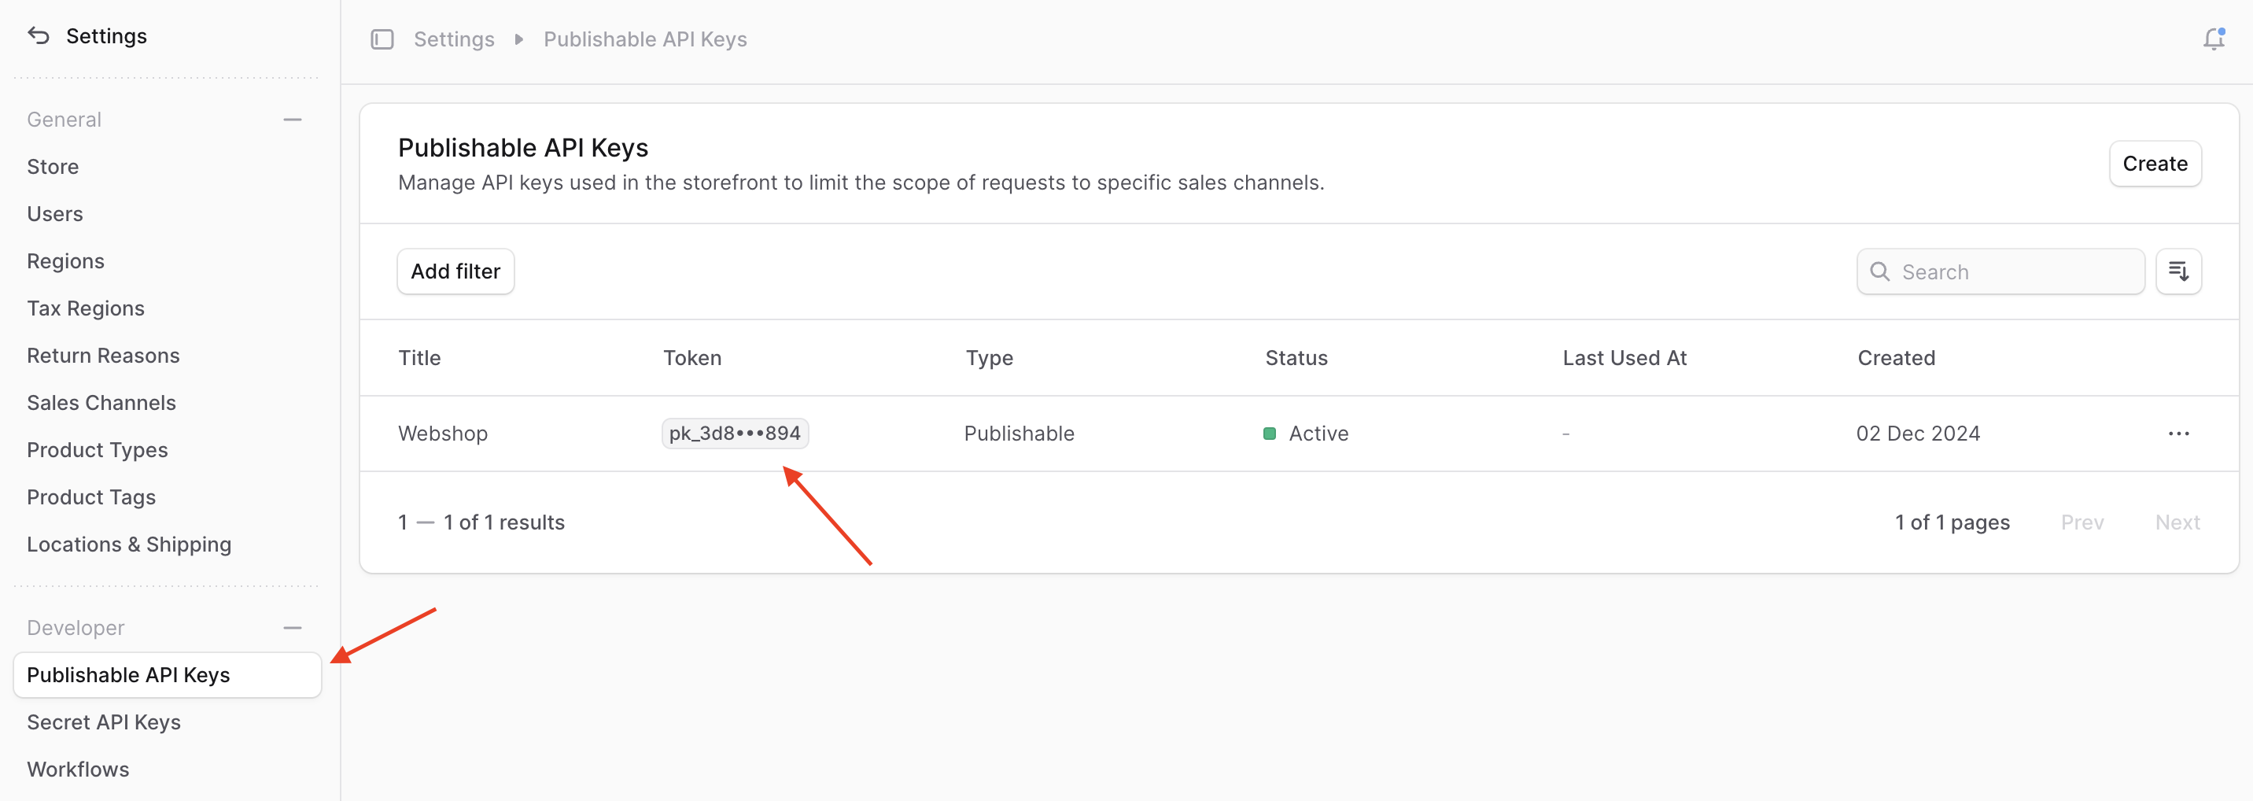Select Sales Channels in the sidebar

tap(101, 402)
